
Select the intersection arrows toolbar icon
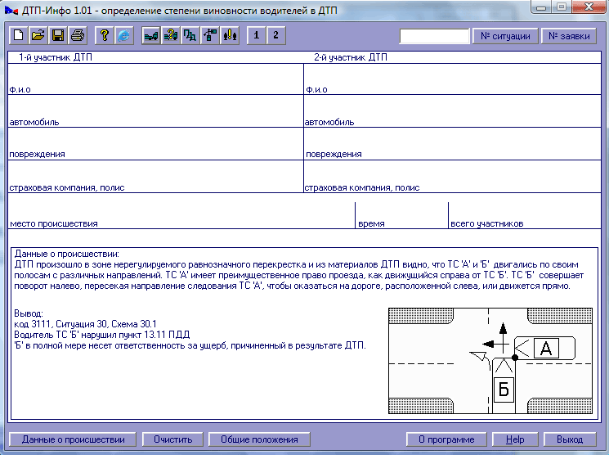click(x=210, y=35)
